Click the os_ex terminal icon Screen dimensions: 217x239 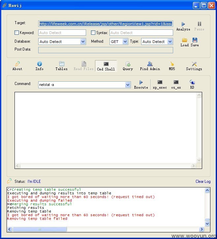point(176,82)
